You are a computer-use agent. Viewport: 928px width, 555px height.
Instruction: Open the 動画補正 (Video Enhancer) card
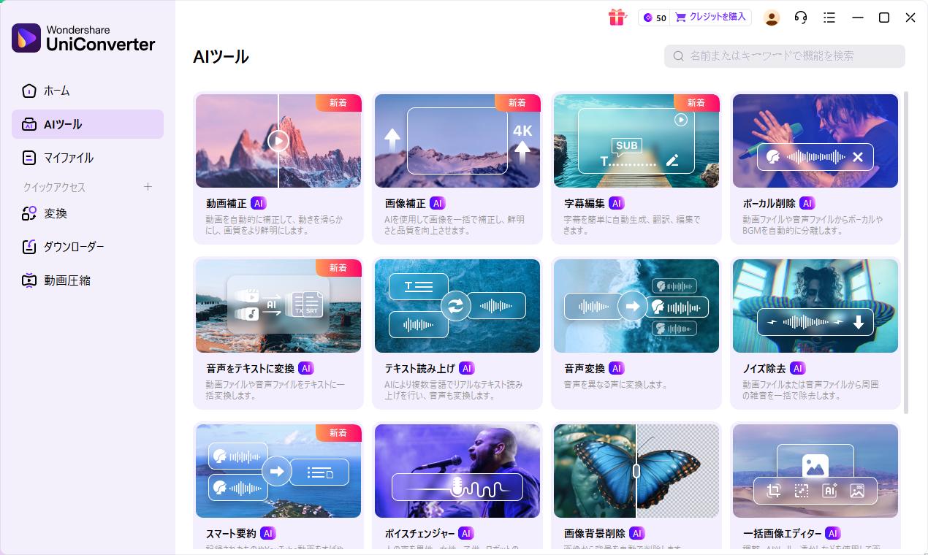[278, 168]
